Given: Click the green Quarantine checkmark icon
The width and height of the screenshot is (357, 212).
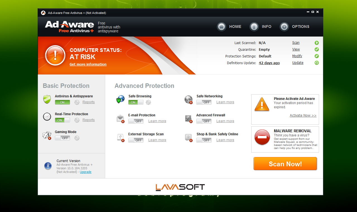Looking at the screenshot, I should point(317,49).
